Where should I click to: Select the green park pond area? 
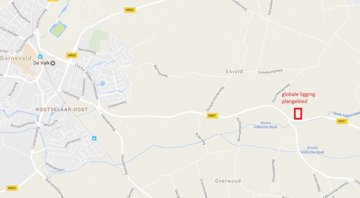[58, 29]
